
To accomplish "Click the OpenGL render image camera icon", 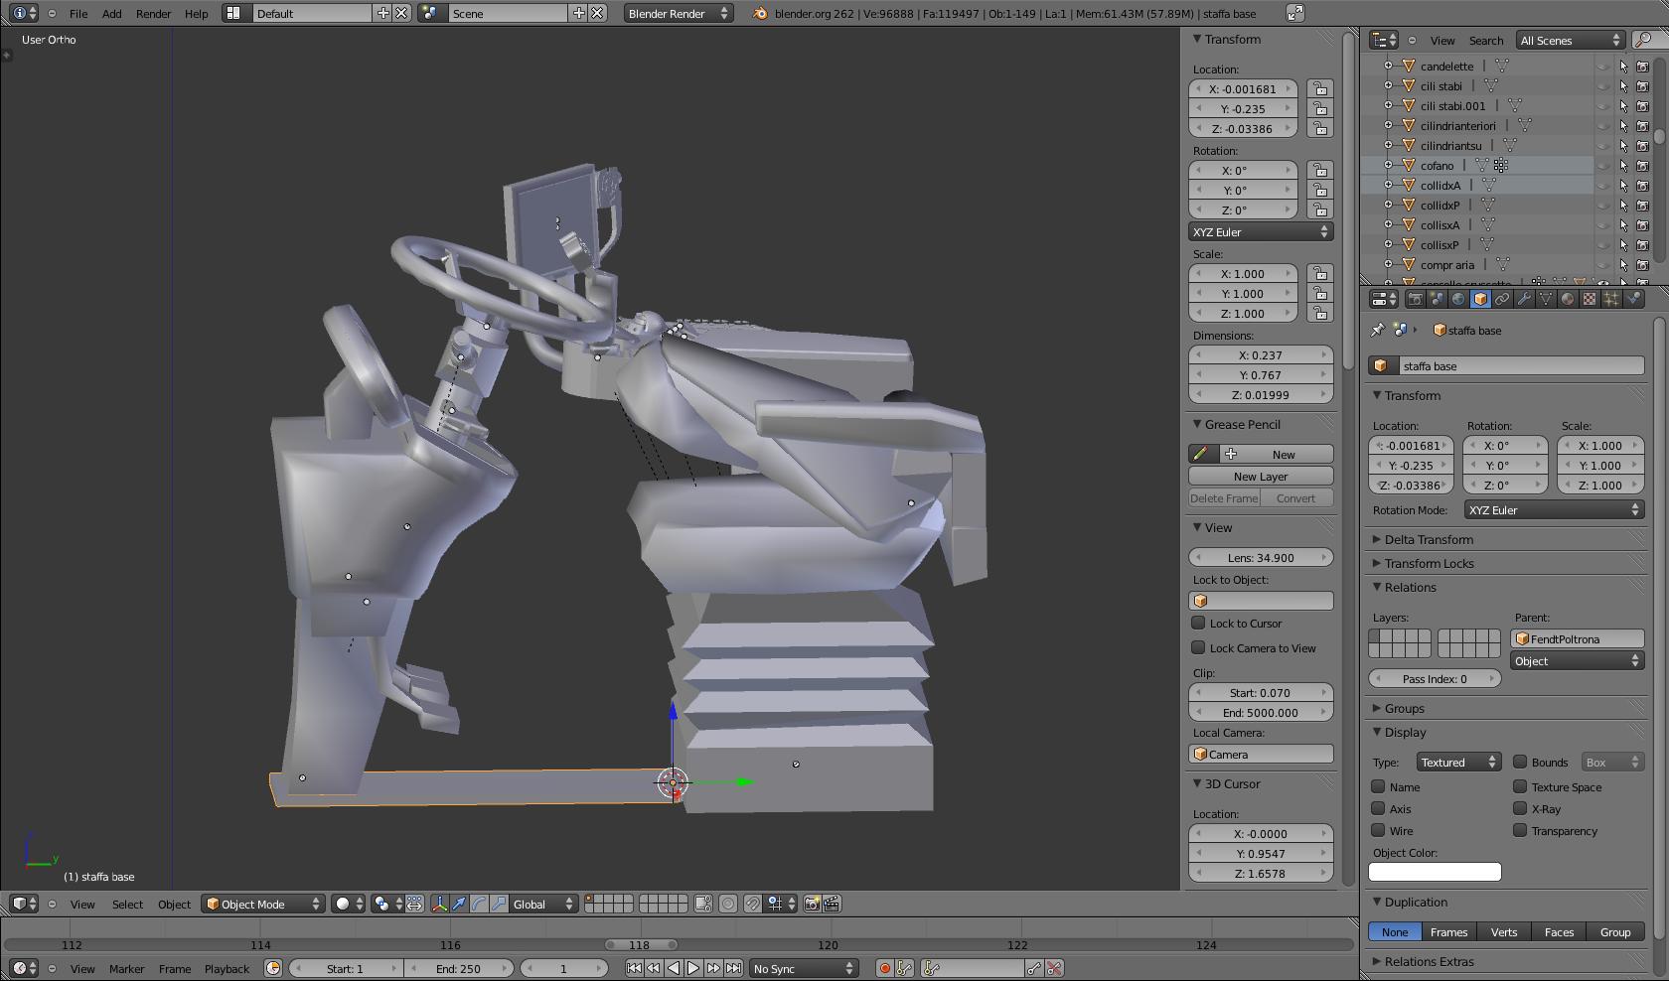I will [812, 904].
